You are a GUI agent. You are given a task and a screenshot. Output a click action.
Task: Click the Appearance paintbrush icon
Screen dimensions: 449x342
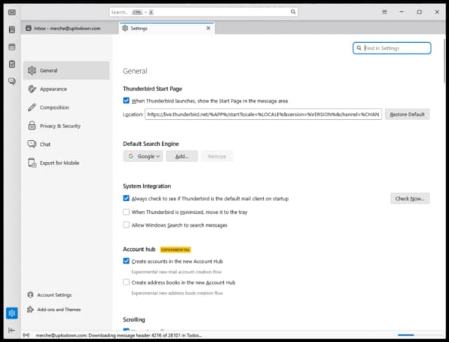coord(32,89)
